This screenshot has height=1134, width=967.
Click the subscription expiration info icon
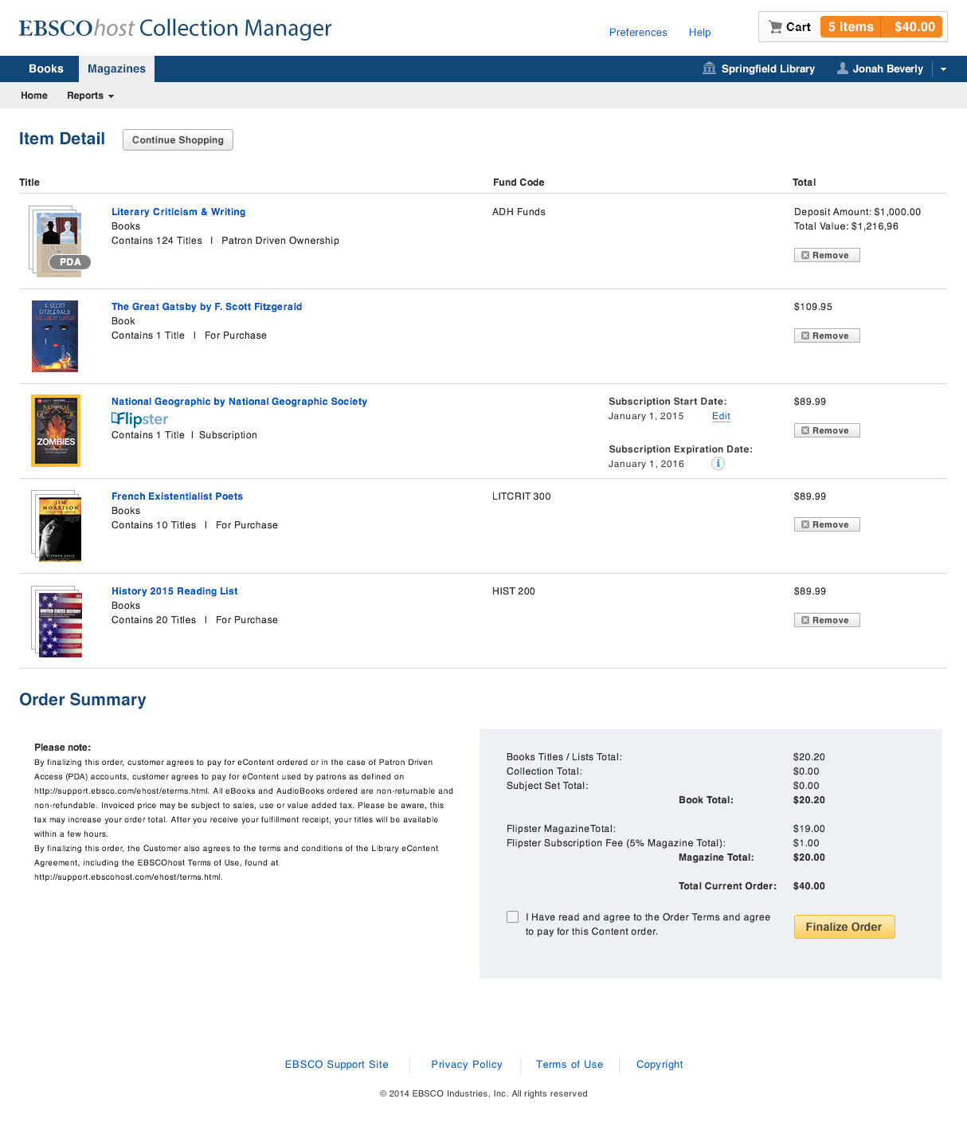(x=718, y=464)
